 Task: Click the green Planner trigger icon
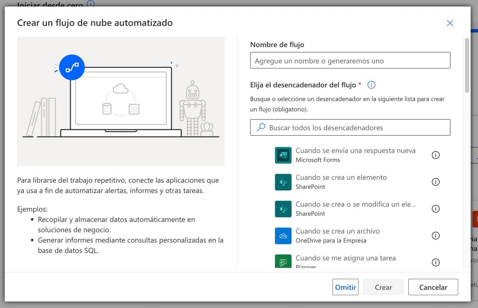coord(283,262)
